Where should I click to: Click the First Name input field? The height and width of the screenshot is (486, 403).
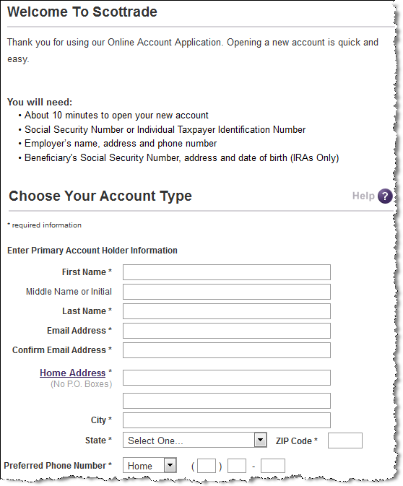tap(227, 272)
